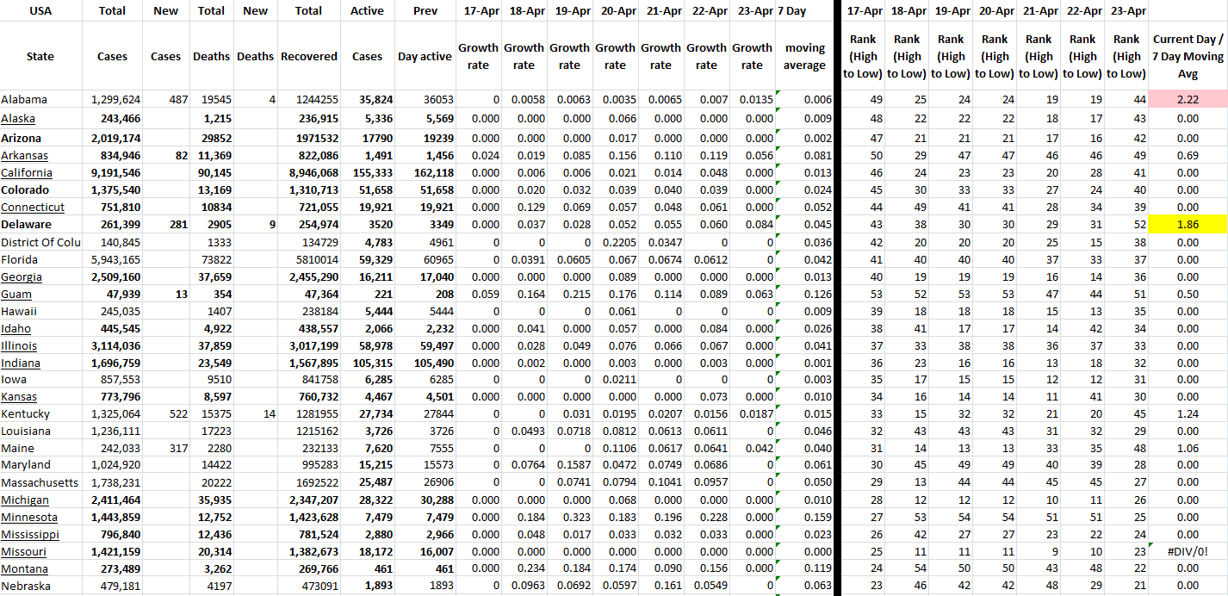
Task: Click the California hyperlink in State column
Action: pos(25,172)
